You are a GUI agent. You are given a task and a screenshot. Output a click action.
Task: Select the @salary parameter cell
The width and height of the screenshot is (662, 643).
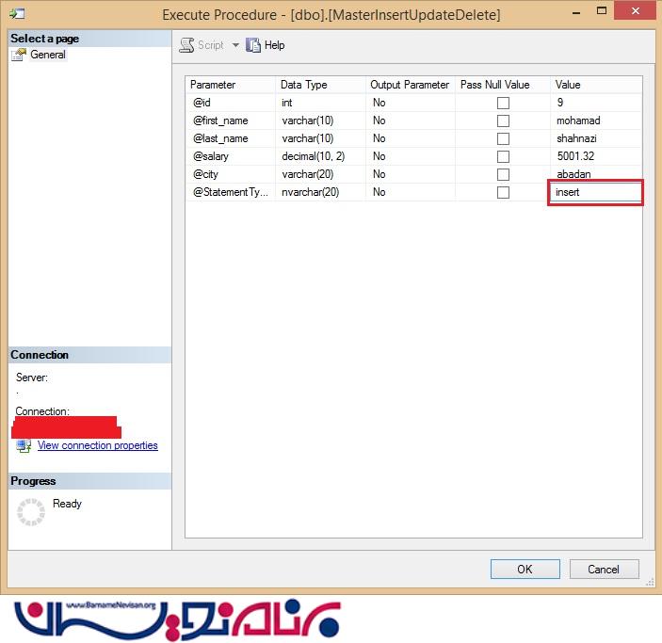click(x=231, y=156)
